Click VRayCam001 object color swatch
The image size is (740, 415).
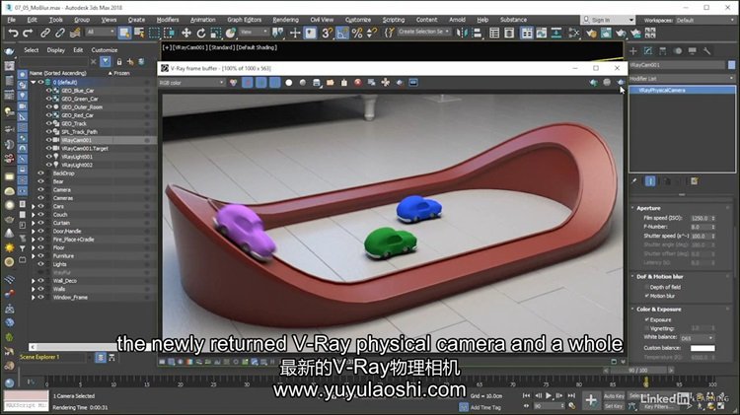pos(731,65)
